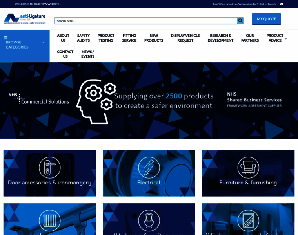Expand the Product Advice menu chevron
Image resolution: width=298 pixels, height=235 pixels.
pyautogui.click(x=285, y=38)
